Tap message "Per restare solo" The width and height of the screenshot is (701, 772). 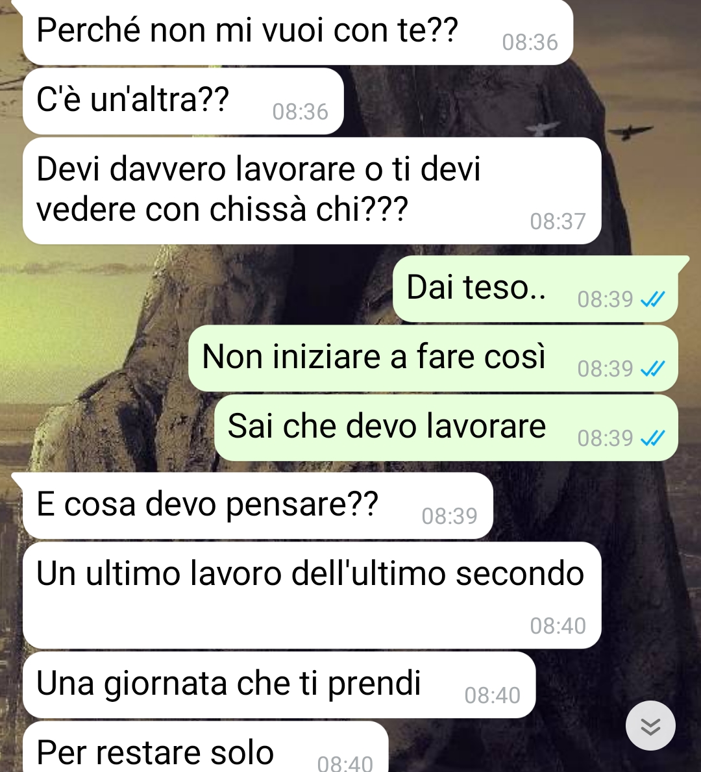[205, 747]
